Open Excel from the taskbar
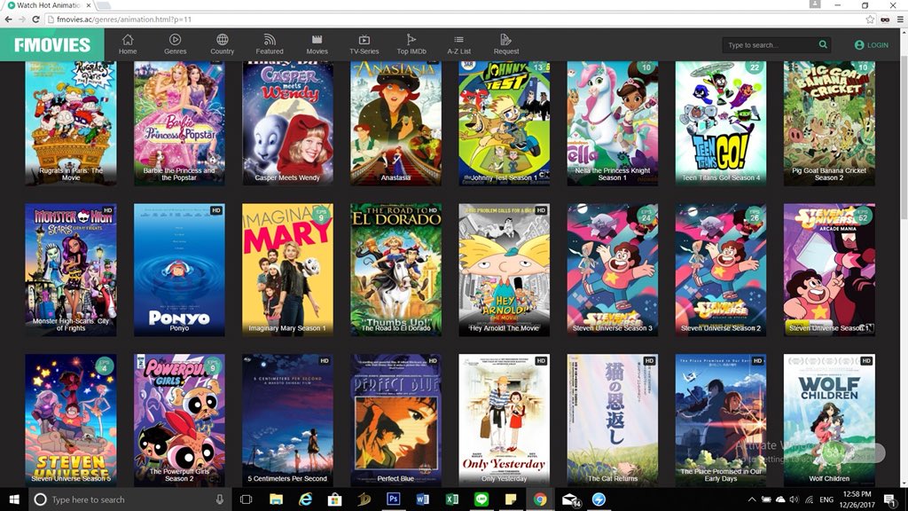The height and width of the screenshot is (511, 908). [x=451, y=499]
